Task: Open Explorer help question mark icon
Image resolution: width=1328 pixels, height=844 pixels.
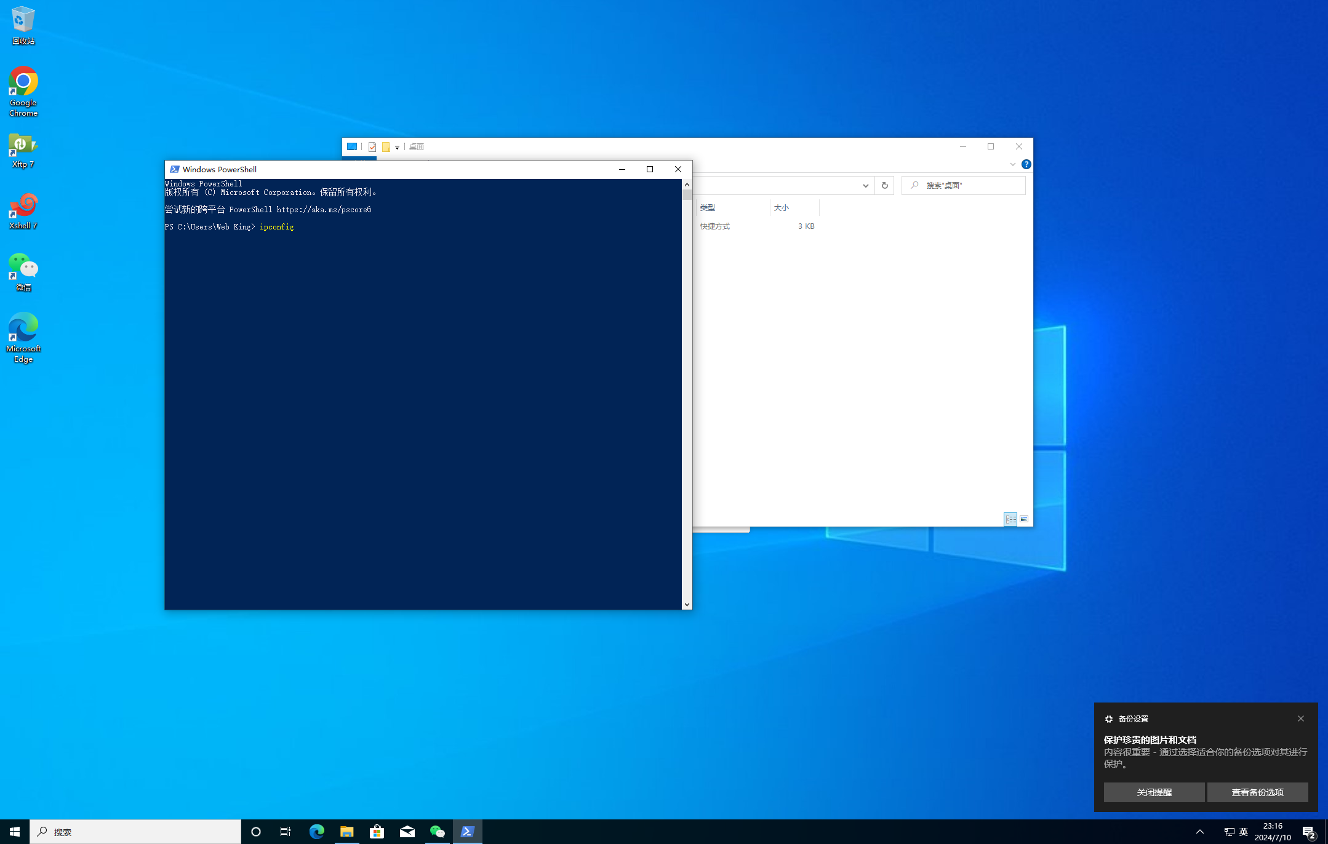Action: 1026,164
